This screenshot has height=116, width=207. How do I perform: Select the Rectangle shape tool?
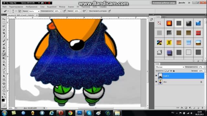4,80
